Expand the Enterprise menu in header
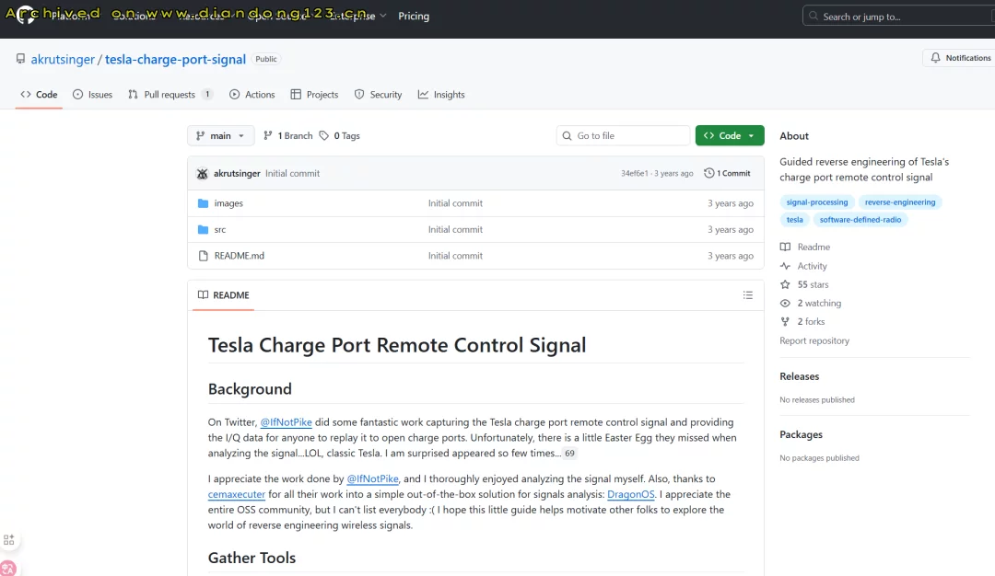995x576 pixels. coord(359,17)
